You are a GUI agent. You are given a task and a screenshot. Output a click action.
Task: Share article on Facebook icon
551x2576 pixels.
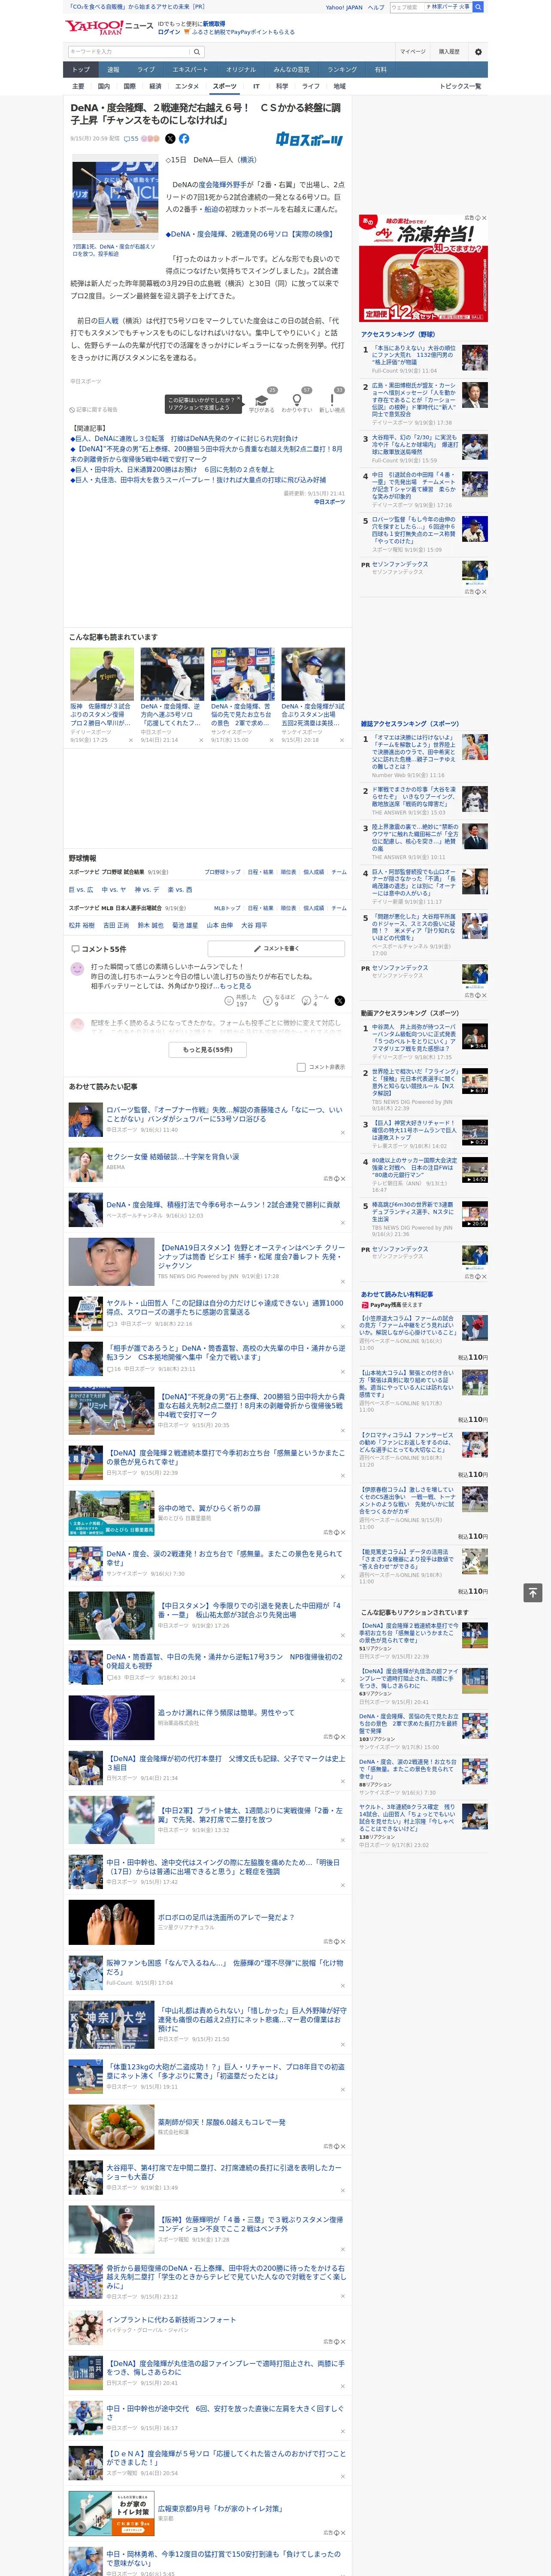pyautogui.click(x=184, y=139)
